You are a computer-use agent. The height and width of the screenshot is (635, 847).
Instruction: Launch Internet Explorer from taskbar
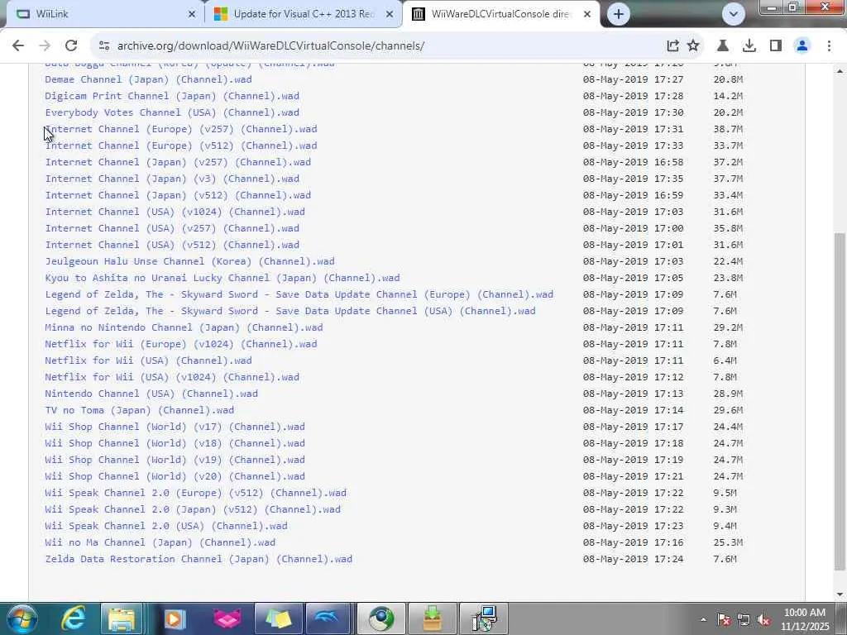(73, 618)
